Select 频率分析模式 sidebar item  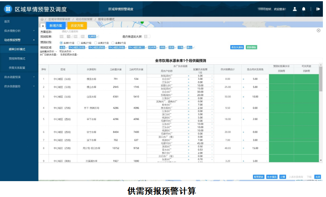[x=19, y=49]
